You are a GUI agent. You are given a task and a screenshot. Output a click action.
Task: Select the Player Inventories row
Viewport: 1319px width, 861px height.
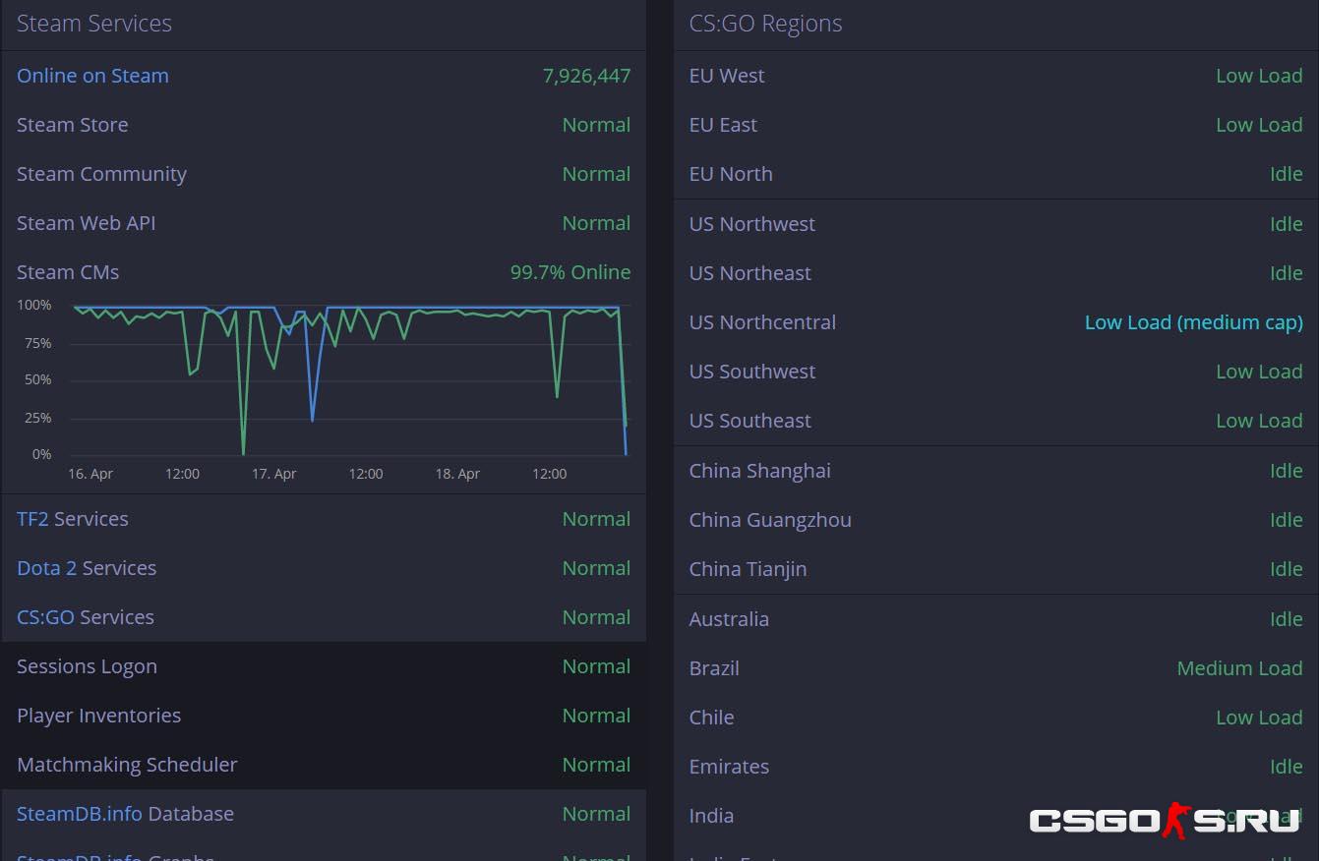(x=324, y=716)
